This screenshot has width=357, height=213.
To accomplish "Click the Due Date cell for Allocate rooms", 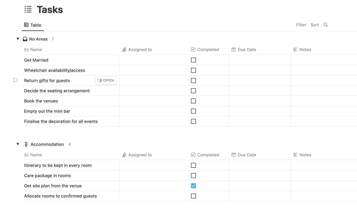I will tap(259, 196).
